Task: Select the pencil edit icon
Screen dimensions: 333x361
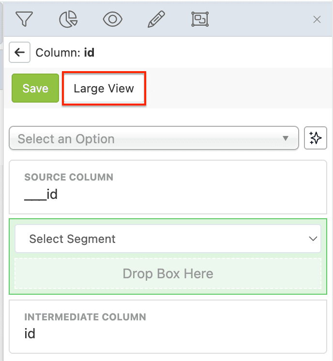Action: click(156, 19)
